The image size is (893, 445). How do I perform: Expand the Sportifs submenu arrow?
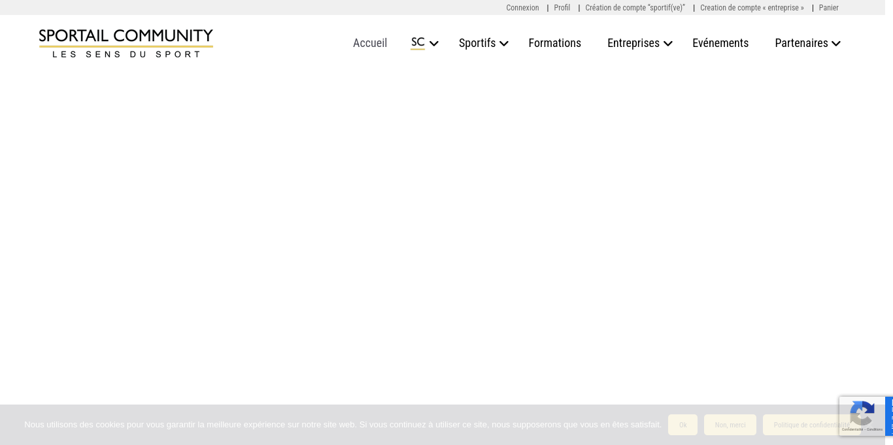[504, 44]
